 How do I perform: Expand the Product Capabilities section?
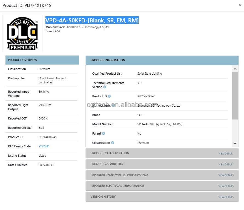[162, 164]
